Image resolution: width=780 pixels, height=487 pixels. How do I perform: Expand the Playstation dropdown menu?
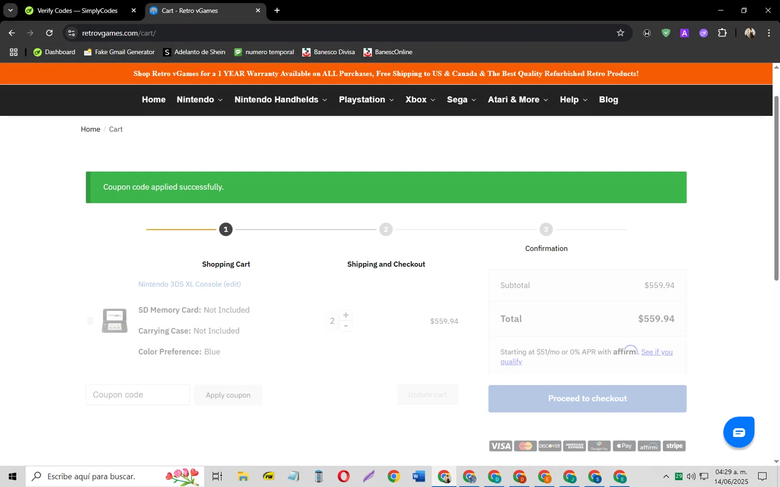point(367,100)
